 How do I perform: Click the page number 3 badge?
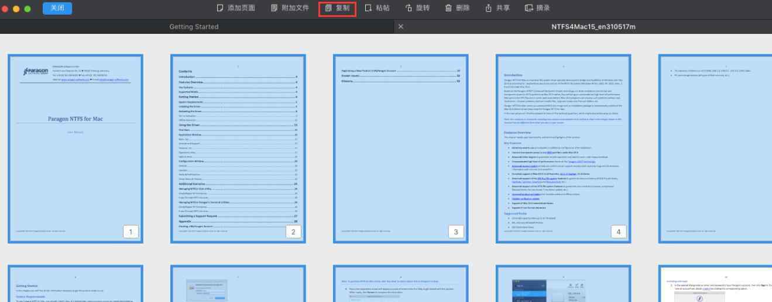click(456, 232)
